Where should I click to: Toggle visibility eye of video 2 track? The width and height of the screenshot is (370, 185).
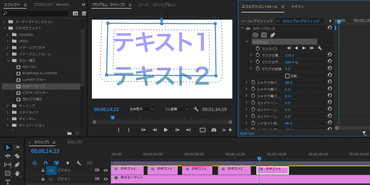pyautogui.click(x=106, y=170)
